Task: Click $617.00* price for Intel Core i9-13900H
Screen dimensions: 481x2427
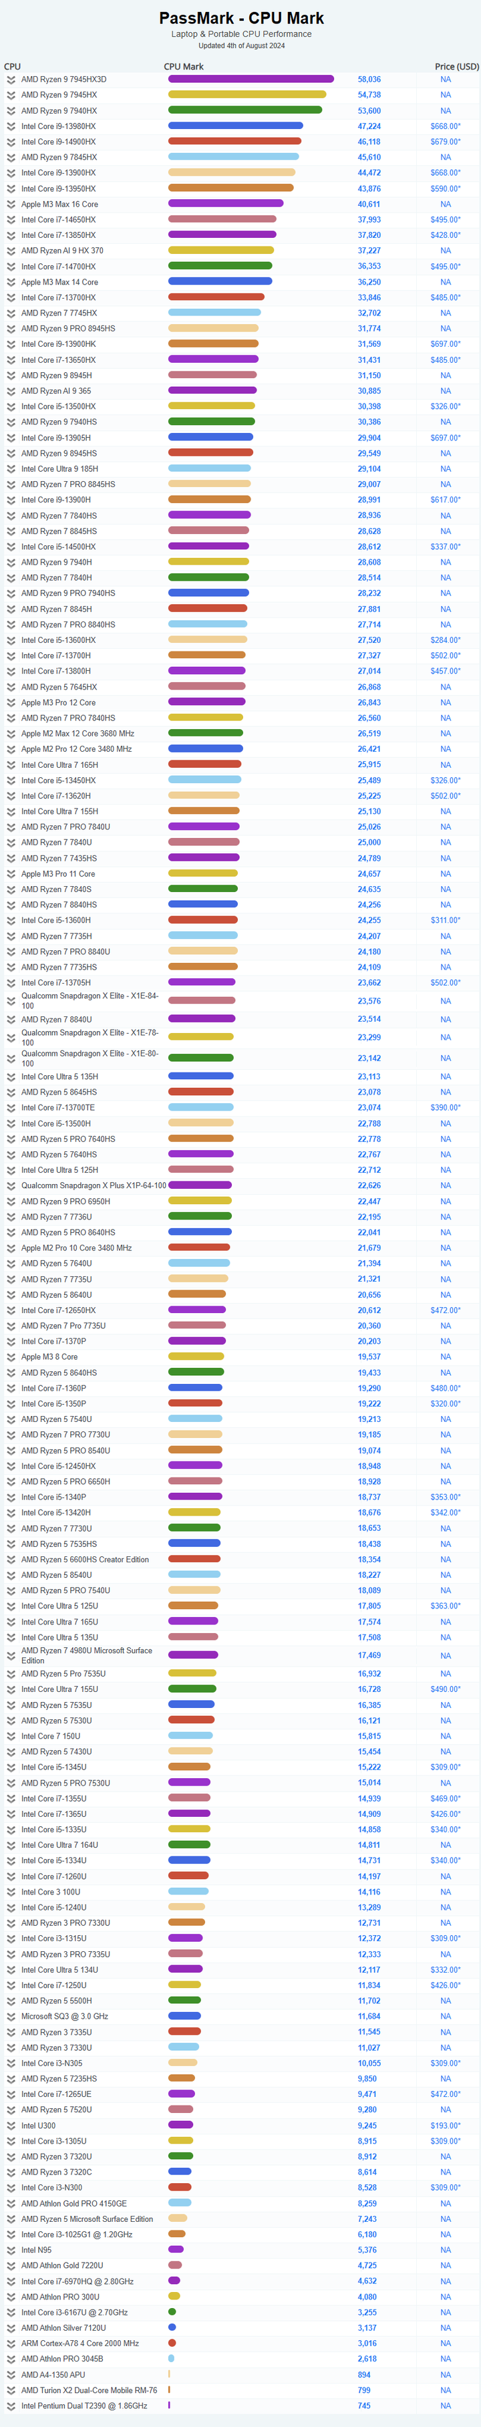Action: click(445, 501)
